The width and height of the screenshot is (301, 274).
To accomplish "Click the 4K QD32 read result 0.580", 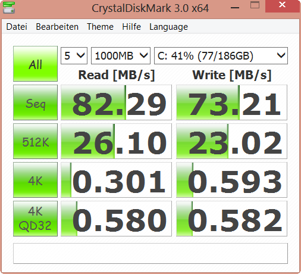I will [116, 219].
